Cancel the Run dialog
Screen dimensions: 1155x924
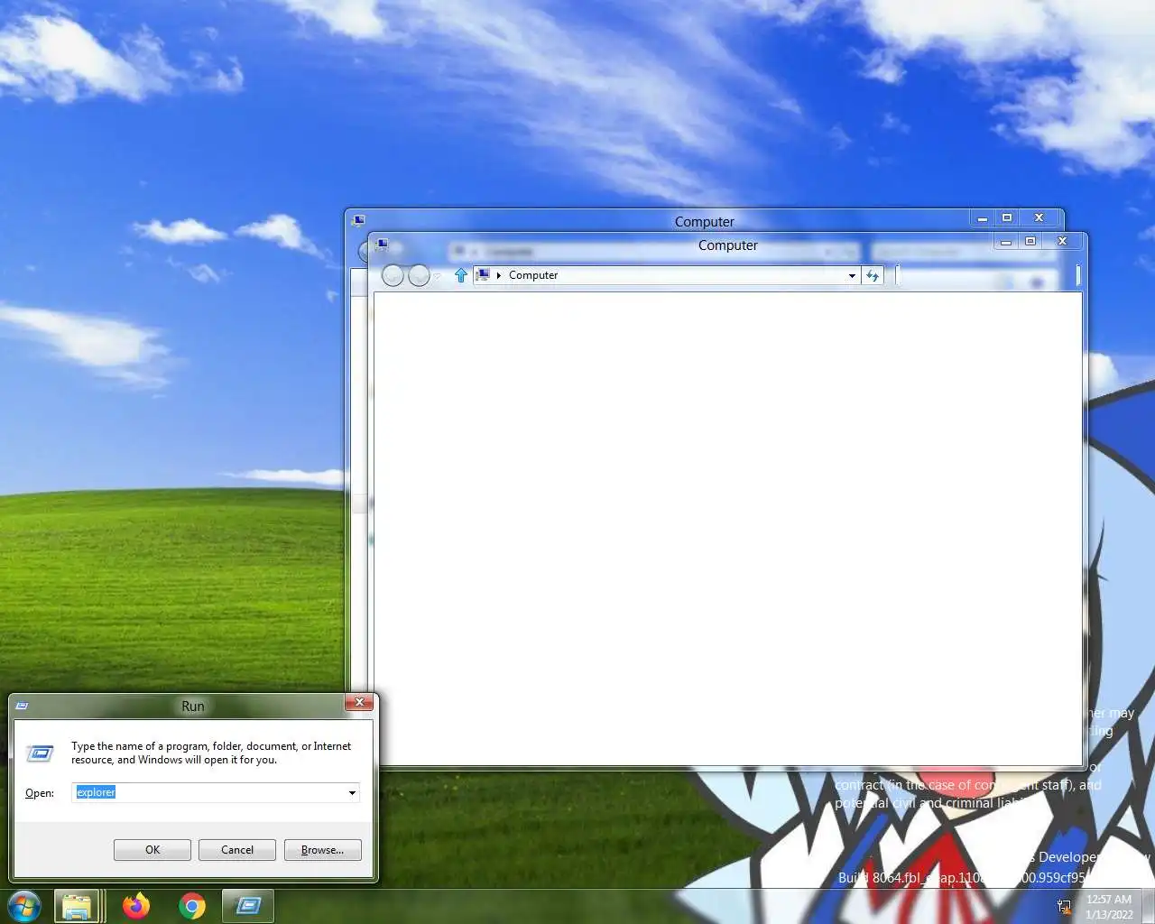(237, 850)
